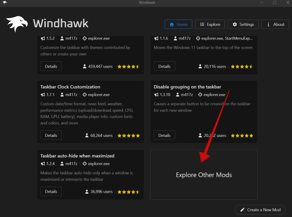Switch to the Explore tab
Viewport: 292px width, 217px height.
[210, 24]
